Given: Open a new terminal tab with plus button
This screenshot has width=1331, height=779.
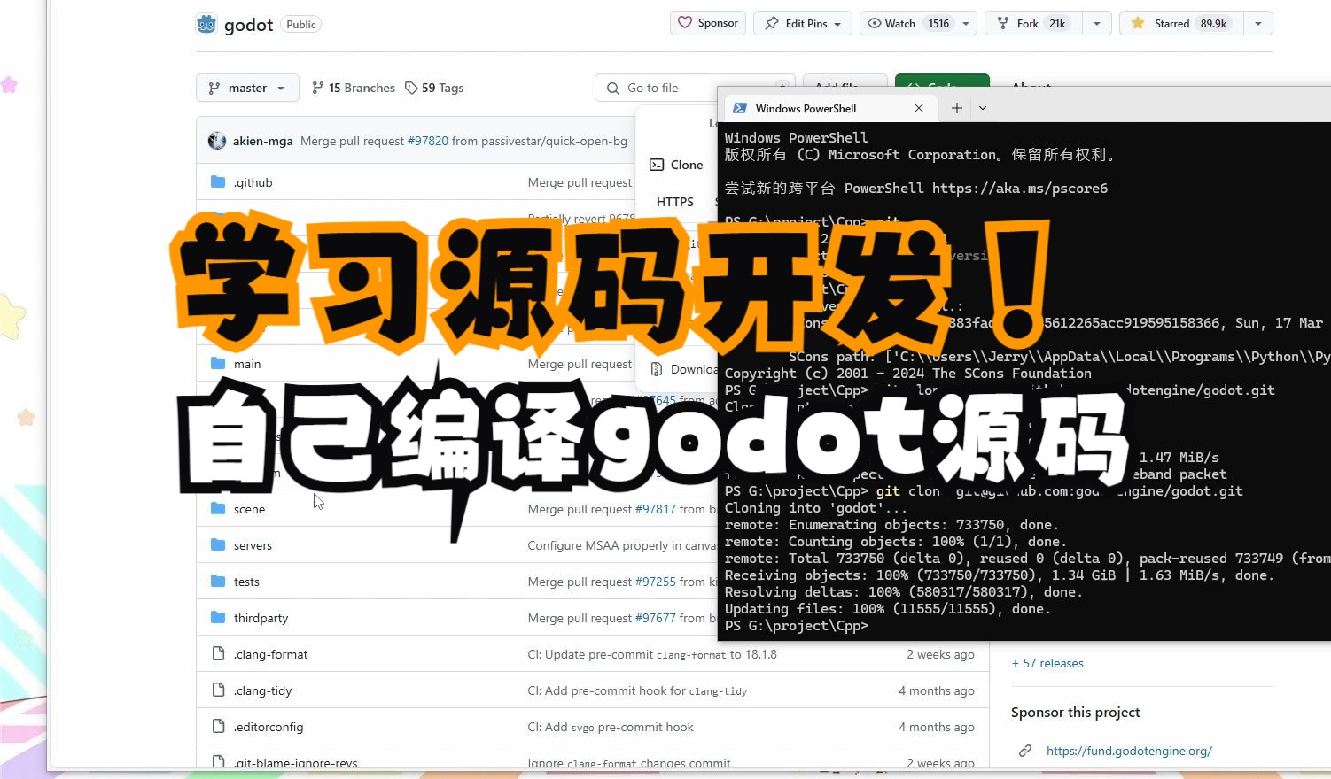Looking at the screenshot, I should coord(956,108).
